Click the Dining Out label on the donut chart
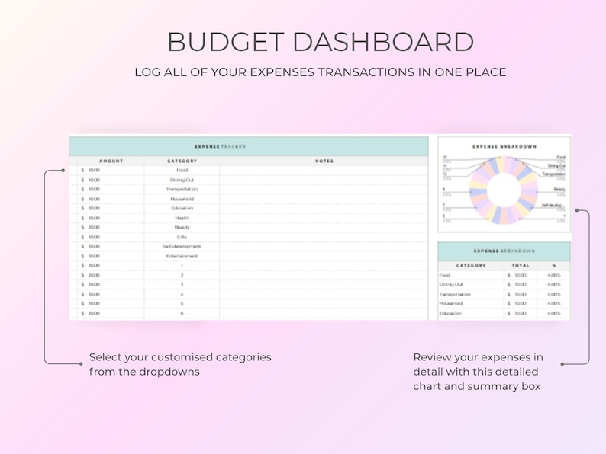This screenshot has height=454, width=606. (556, 165)
